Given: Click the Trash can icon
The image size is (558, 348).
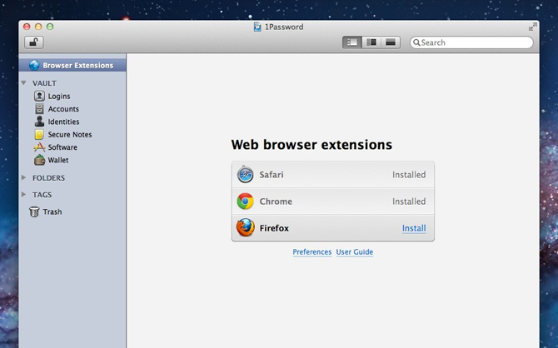Looking at the screenshot, I should pyautogui.click(x=34, y=211).
